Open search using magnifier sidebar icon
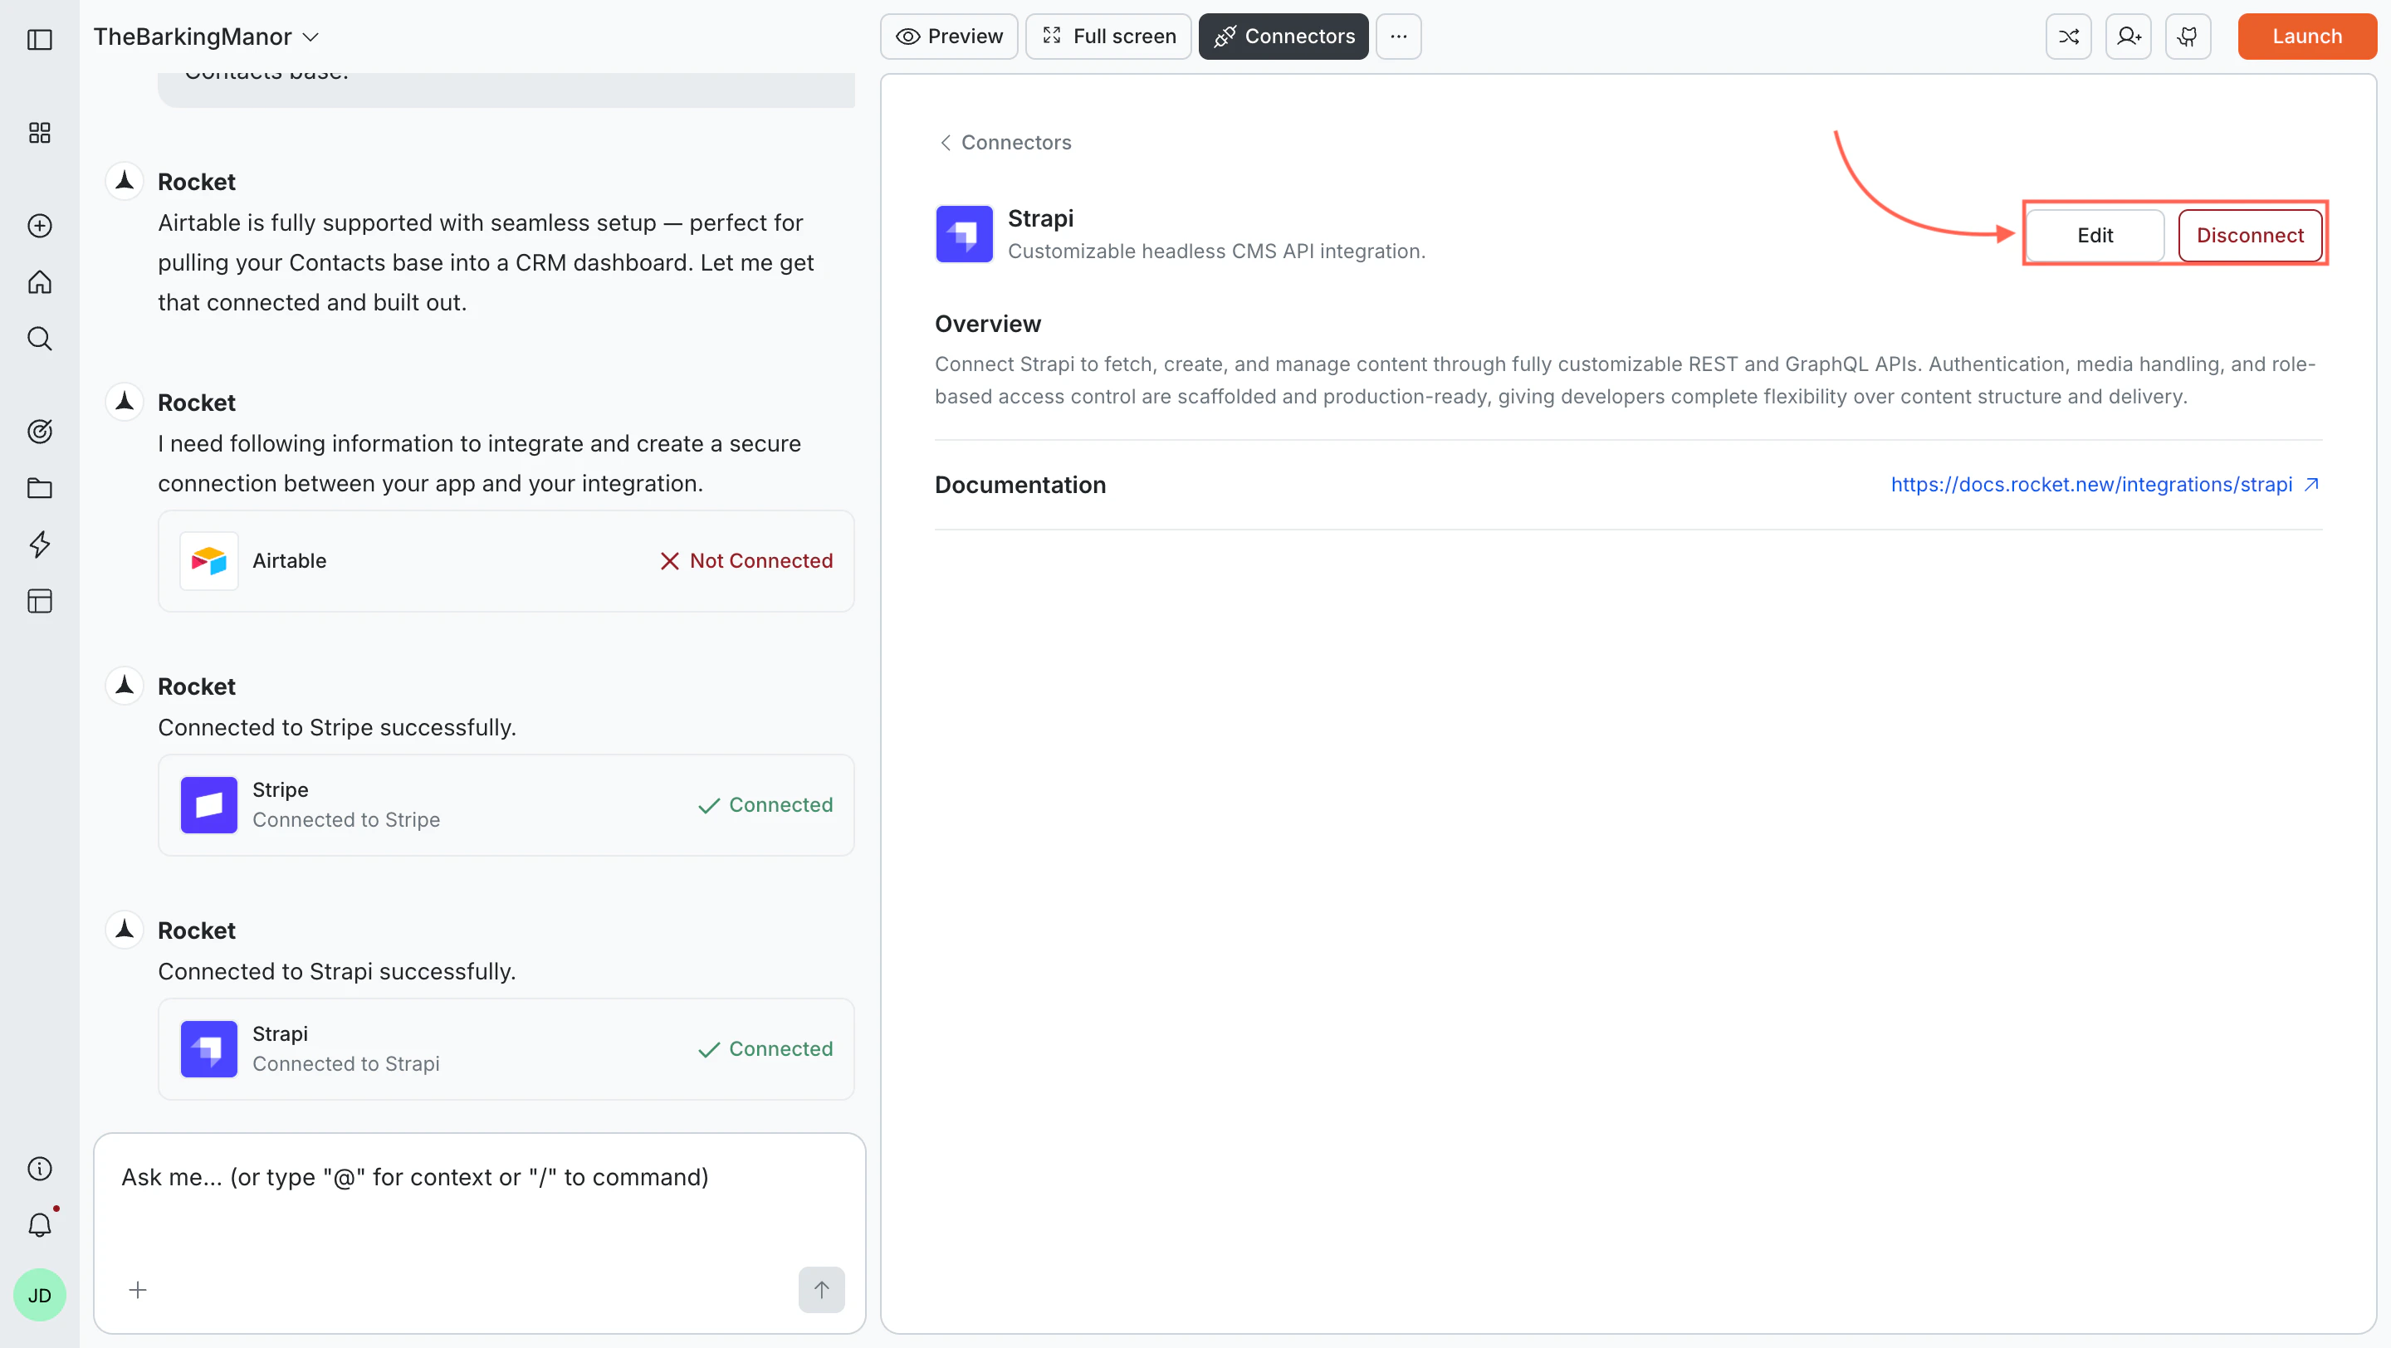This screenshot has height=1348, width=2391. pos(39,339)
